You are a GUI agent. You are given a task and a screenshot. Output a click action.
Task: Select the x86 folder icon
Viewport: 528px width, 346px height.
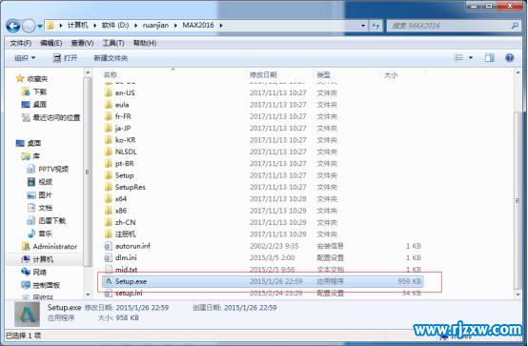coord(109,211)
